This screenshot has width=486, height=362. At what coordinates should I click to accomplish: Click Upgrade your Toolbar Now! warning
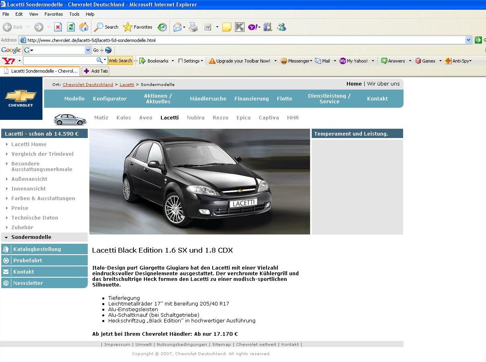240,61
